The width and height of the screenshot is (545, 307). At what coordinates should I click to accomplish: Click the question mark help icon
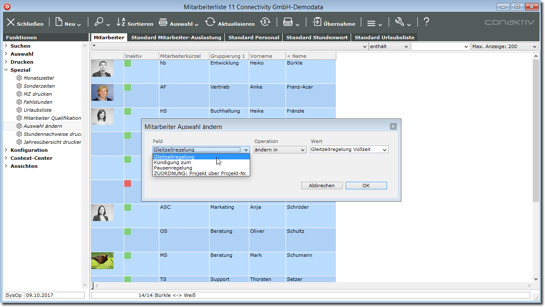(x=426, y=22)
